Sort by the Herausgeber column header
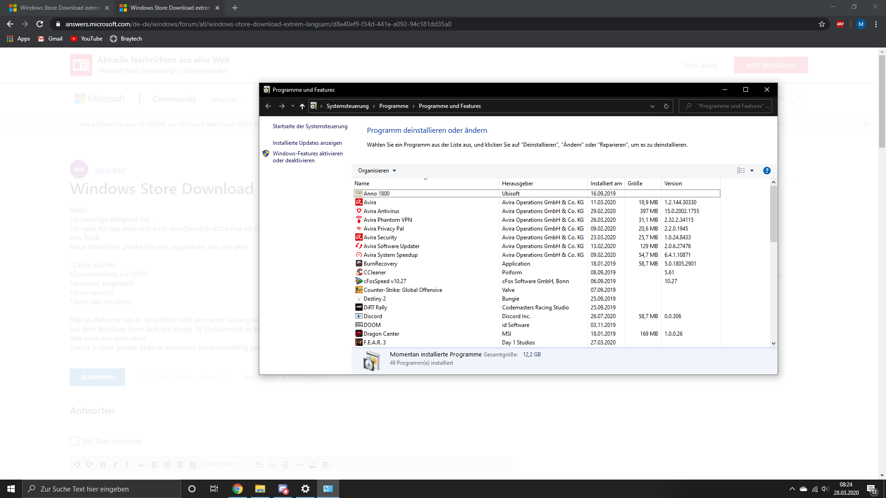The image size is (886, 498). 543,184
